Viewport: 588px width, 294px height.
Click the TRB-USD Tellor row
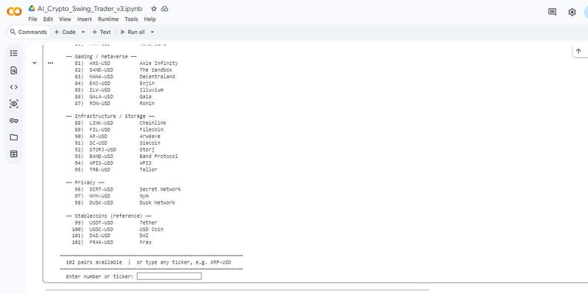coord(116,169)
